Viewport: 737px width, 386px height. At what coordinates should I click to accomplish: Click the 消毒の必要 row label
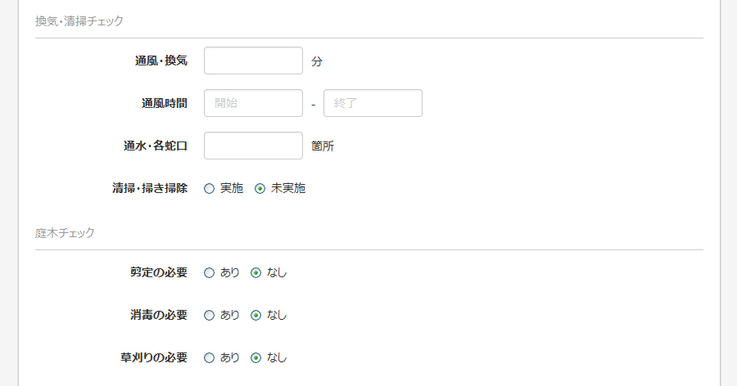click(159, 315)
